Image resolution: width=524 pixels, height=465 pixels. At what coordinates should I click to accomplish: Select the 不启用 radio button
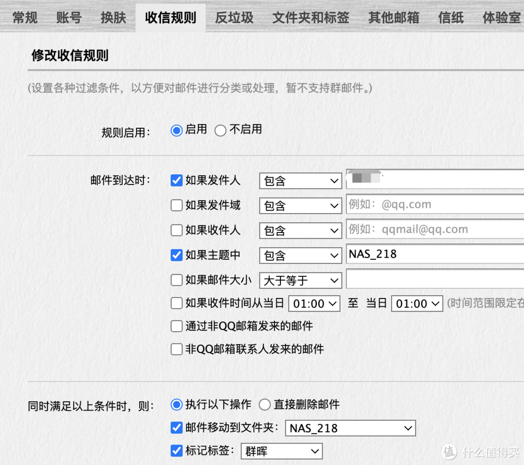coord(221,130)
